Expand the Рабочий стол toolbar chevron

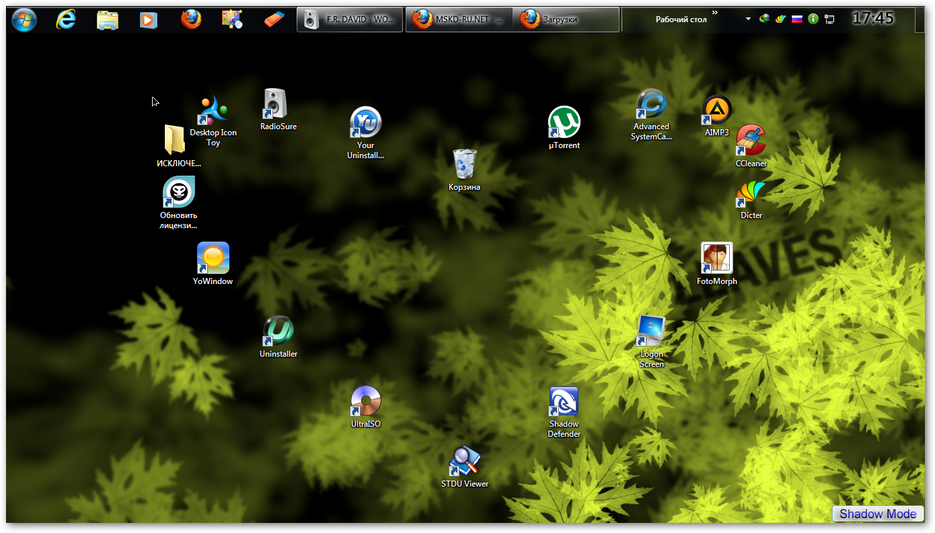pyautogui.click(x=714, y=12)
